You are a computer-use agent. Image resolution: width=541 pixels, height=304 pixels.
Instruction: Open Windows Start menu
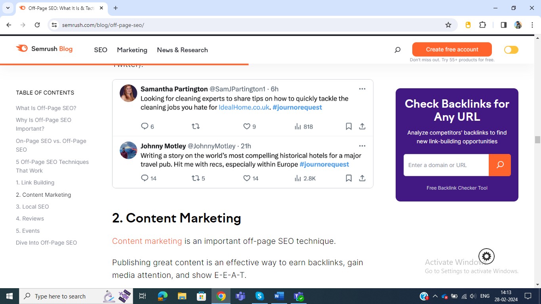(10, 296)
